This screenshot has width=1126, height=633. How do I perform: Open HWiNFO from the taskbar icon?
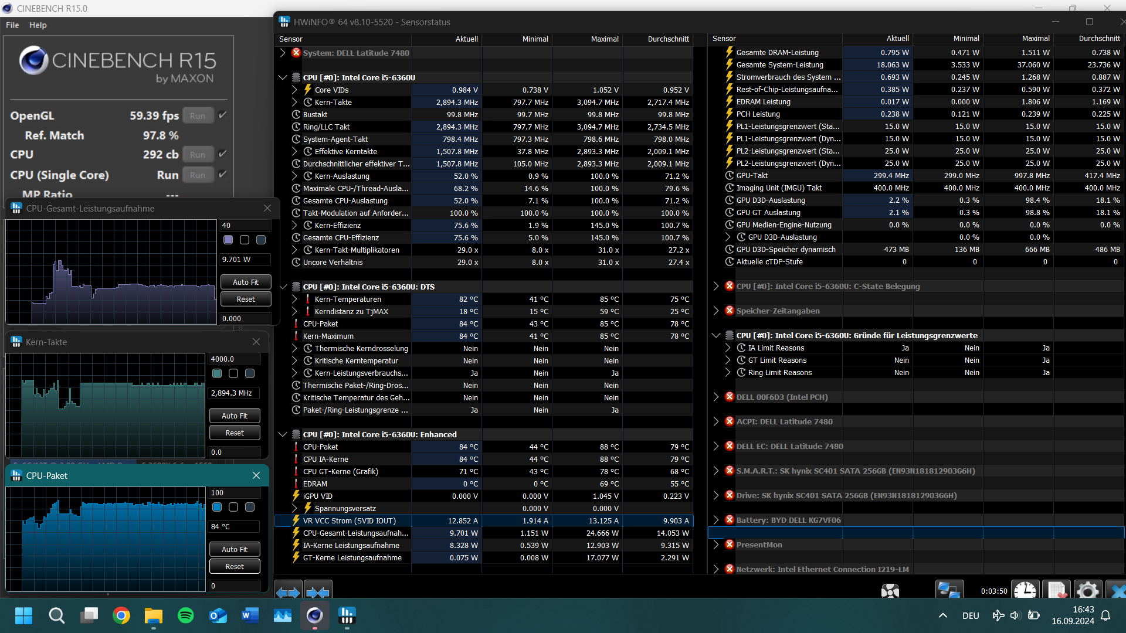tap(347, 616)
